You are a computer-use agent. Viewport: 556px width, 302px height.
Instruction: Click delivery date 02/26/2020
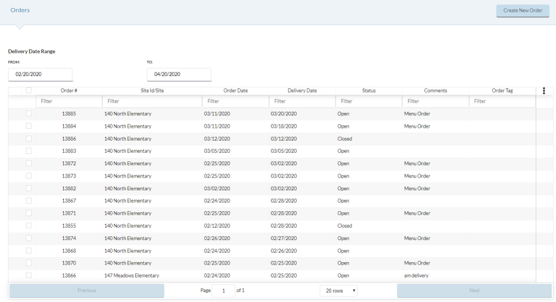tap(284, 250)
